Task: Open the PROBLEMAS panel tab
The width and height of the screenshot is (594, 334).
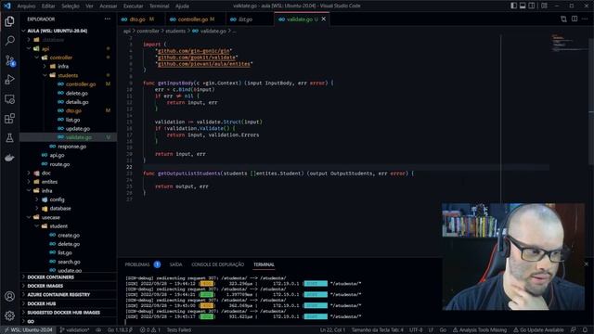Action: click(x=137, y=264)
